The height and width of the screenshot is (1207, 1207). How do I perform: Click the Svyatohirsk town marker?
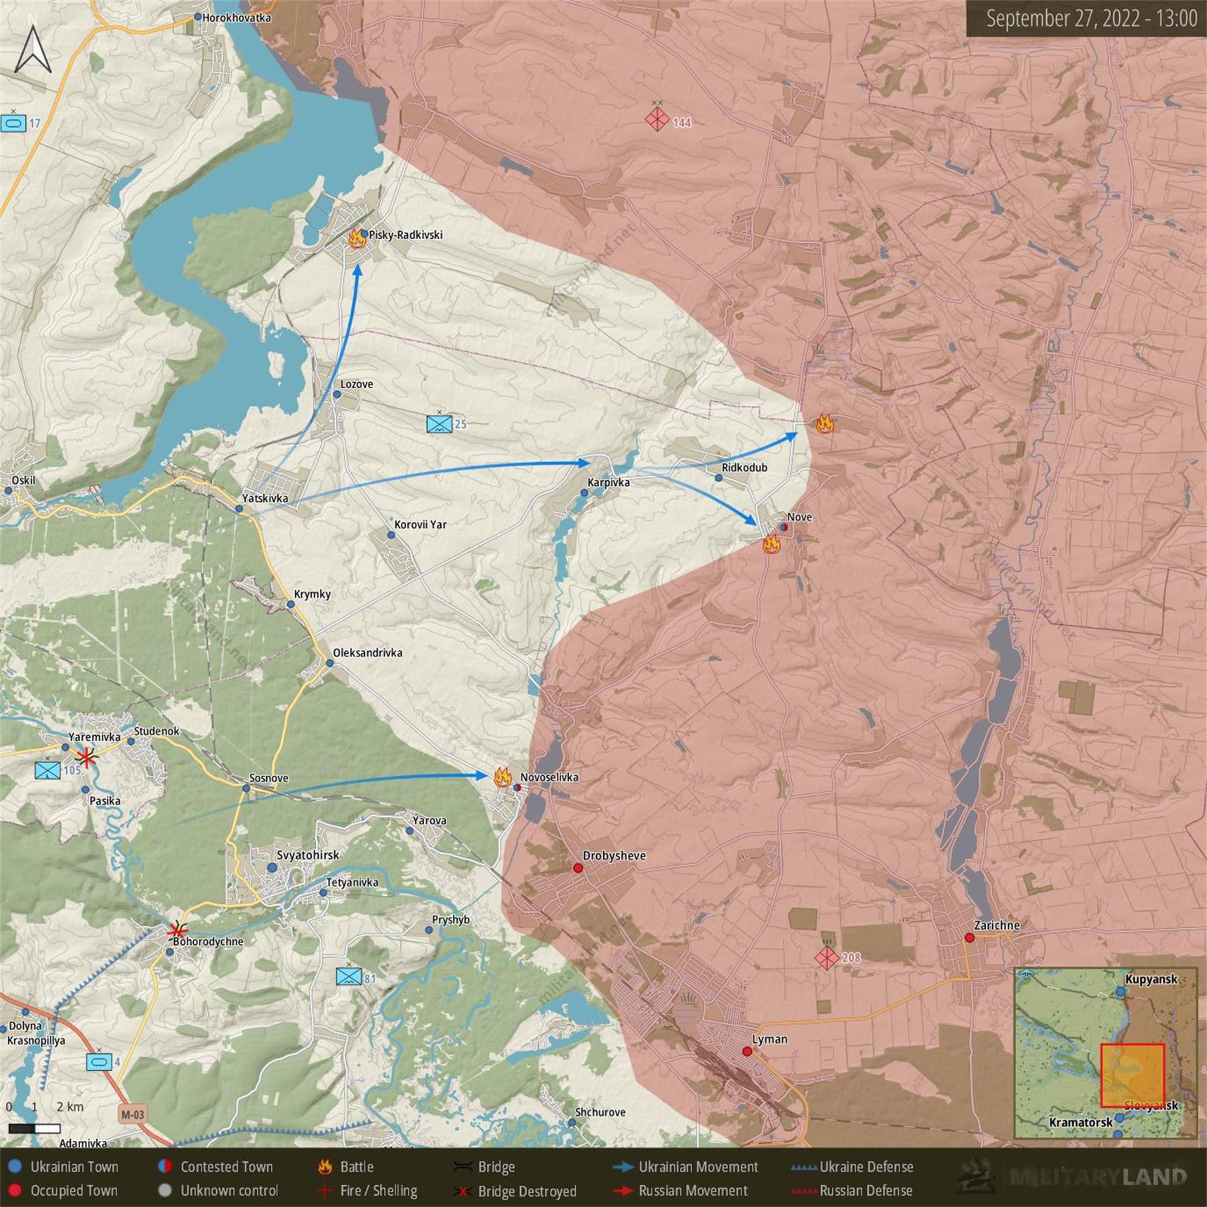272,867
